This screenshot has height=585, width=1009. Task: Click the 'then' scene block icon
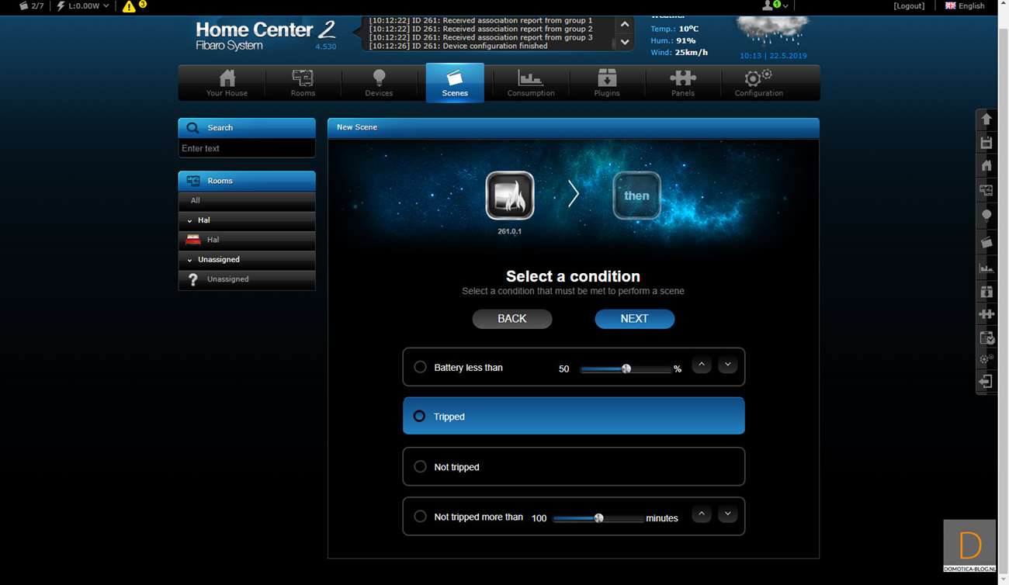pyautogui.click(x=636, y=196)
